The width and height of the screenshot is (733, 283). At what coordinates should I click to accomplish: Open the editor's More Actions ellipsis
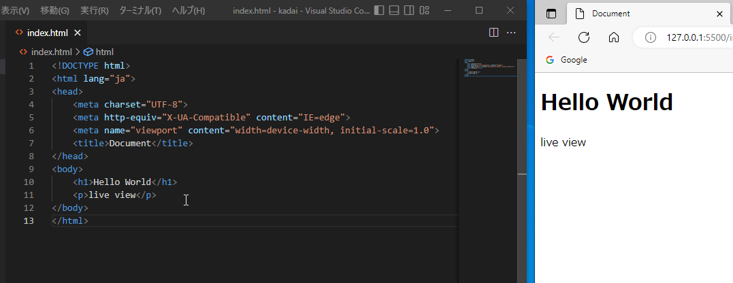[x=510, y=33]
